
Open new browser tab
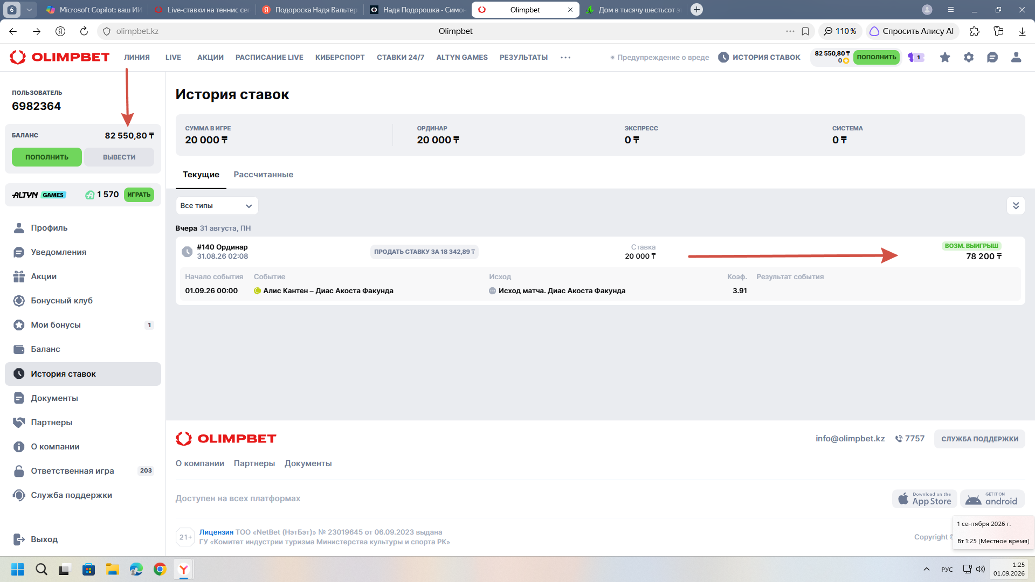coord(696,10)
